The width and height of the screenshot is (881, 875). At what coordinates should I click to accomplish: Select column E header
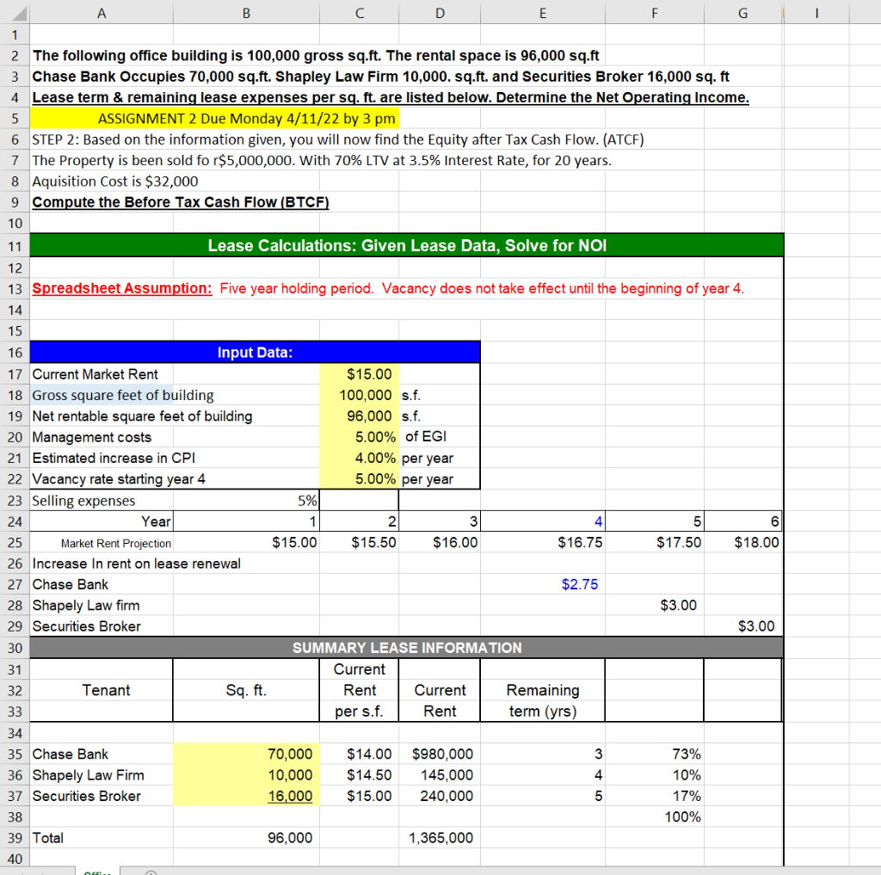point(543,12)
